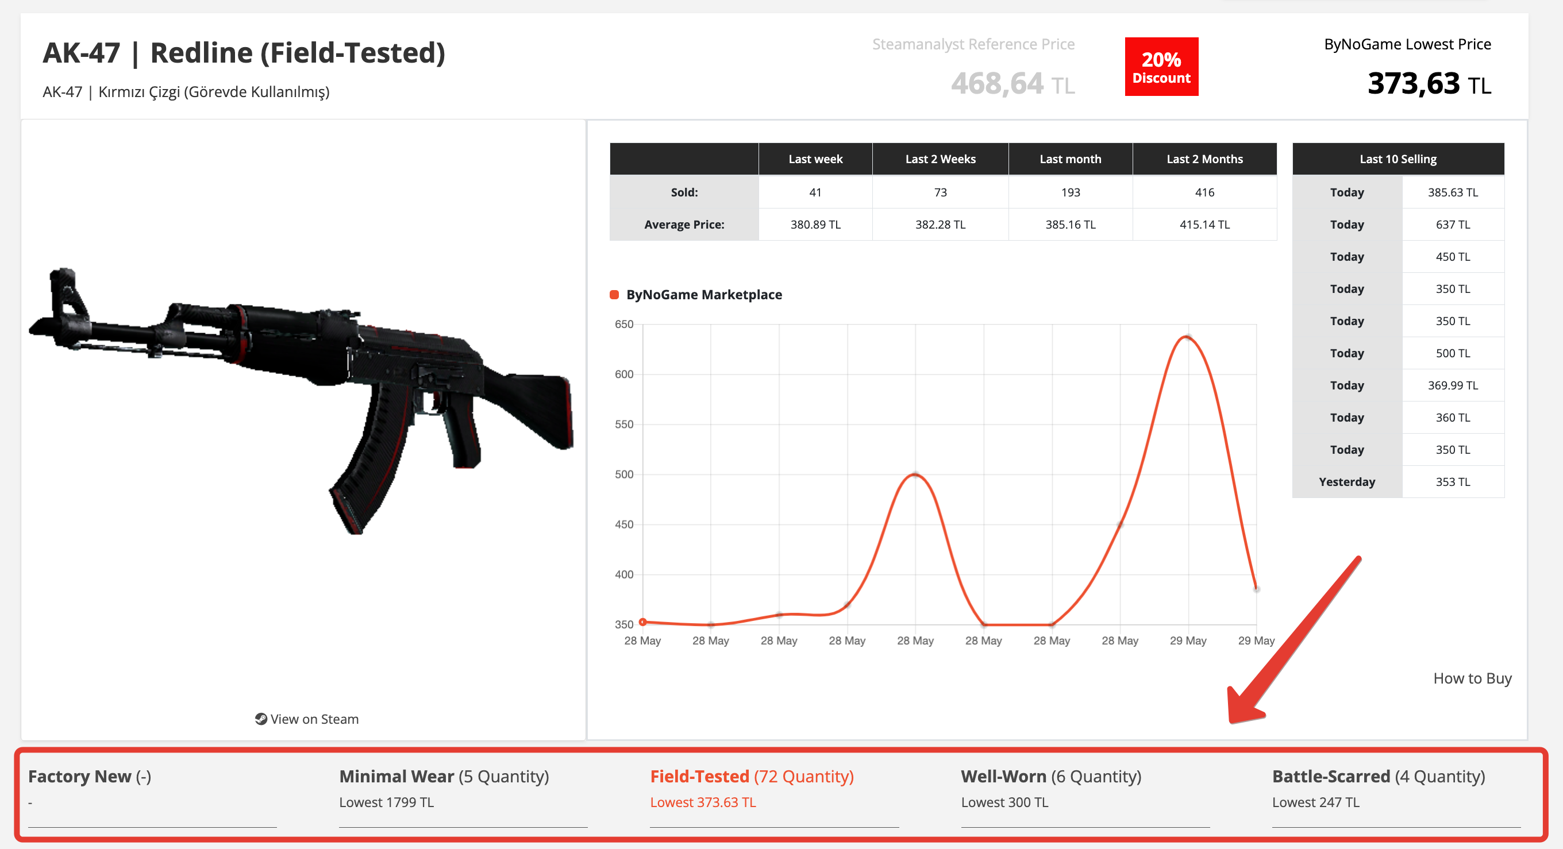Click the 500 TL selling price
Image resolution: width=1563 pixels, height=849 pixels.
click(x=1453, y=353)
